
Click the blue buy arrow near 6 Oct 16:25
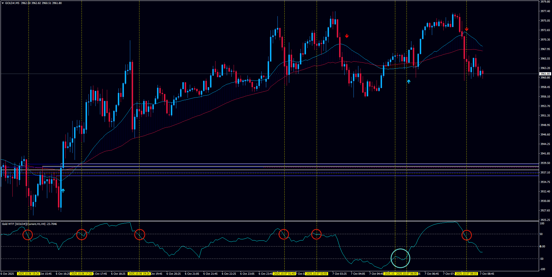(x=63, y=190)
